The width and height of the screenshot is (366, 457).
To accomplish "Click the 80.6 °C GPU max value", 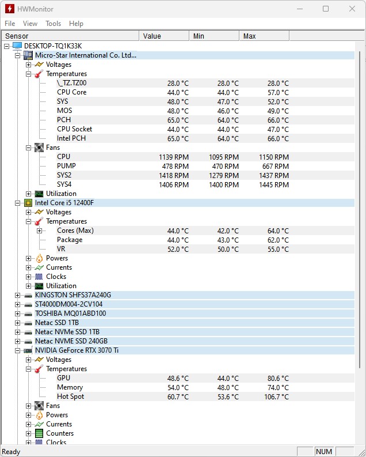I will pos(278,379).
